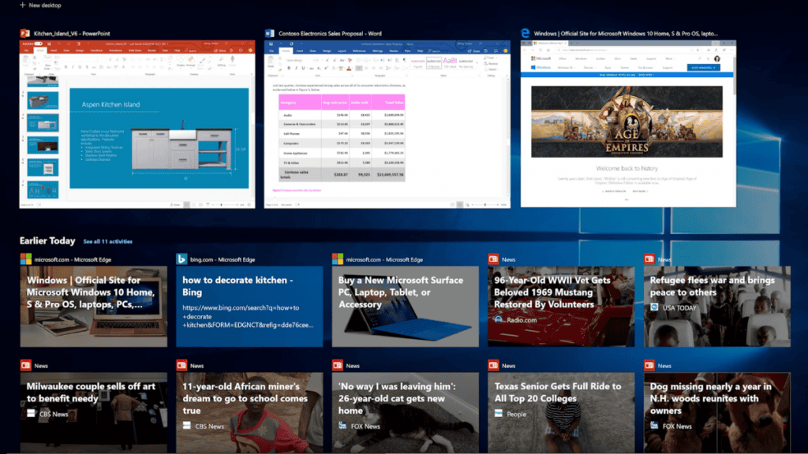808x454 pixels.
Task: Toggle AutoSave switch in PowerPoint window
Action: tap(38, 44)
